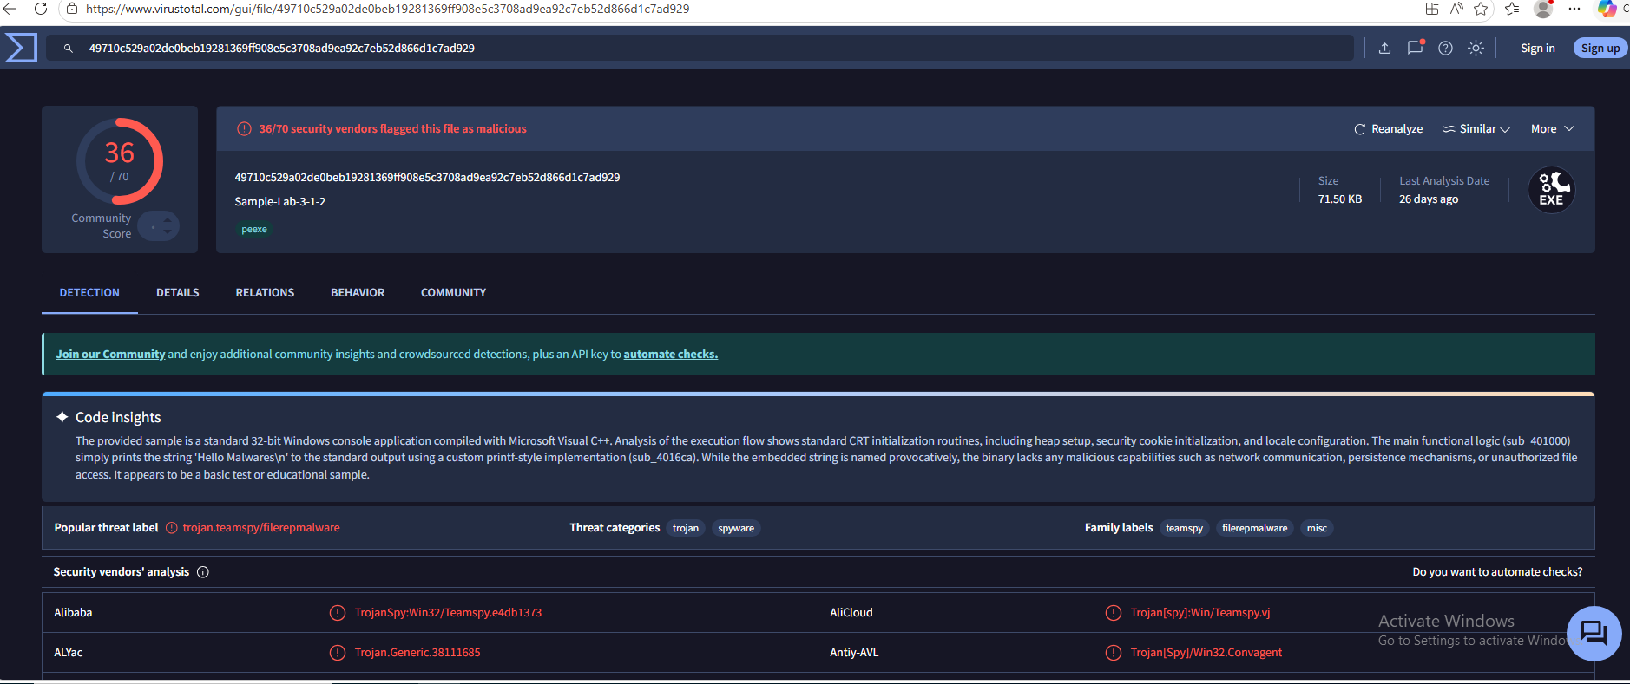Open the file upload icon
The height and width of the screenshot is (684, 1630).
click(1384, 49)
